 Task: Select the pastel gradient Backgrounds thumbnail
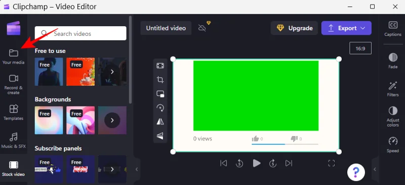[x=49, y=120]
